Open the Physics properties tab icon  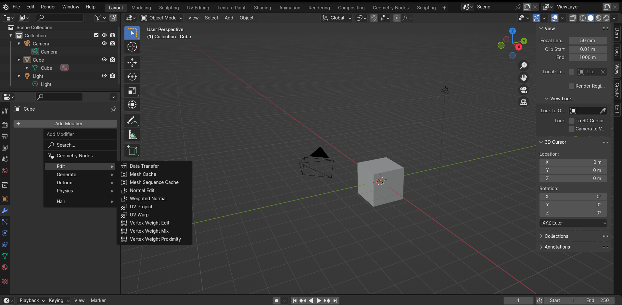[5, 233]
